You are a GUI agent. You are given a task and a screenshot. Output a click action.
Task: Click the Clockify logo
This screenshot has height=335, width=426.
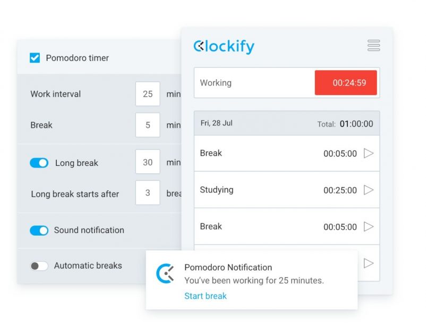click(224, 47)
